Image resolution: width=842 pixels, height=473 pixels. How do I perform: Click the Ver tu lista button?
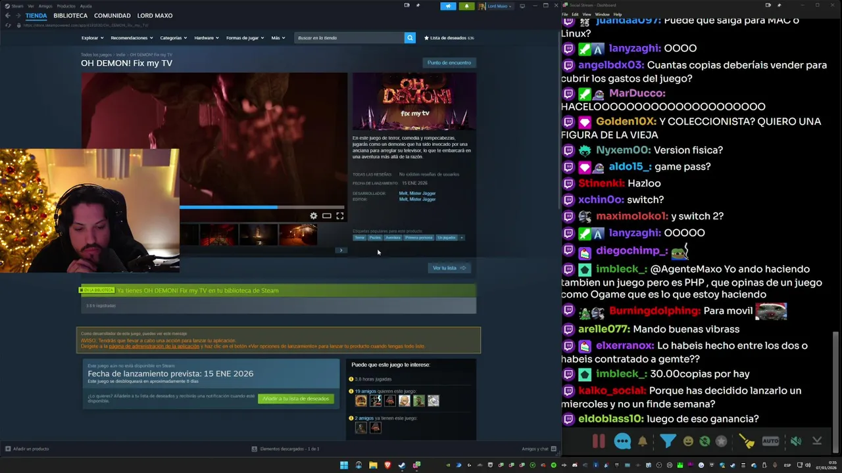pyautogui.click(x=449, y=268)
